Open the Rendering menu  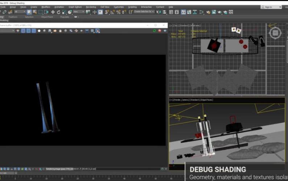91,7
